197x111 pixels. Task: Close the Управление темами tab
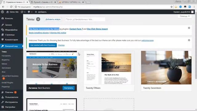point(27,2)
